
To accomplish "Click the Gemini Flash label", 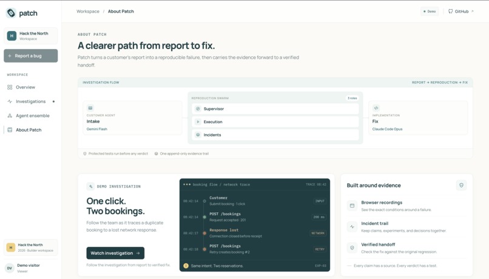I will (96, 129).
